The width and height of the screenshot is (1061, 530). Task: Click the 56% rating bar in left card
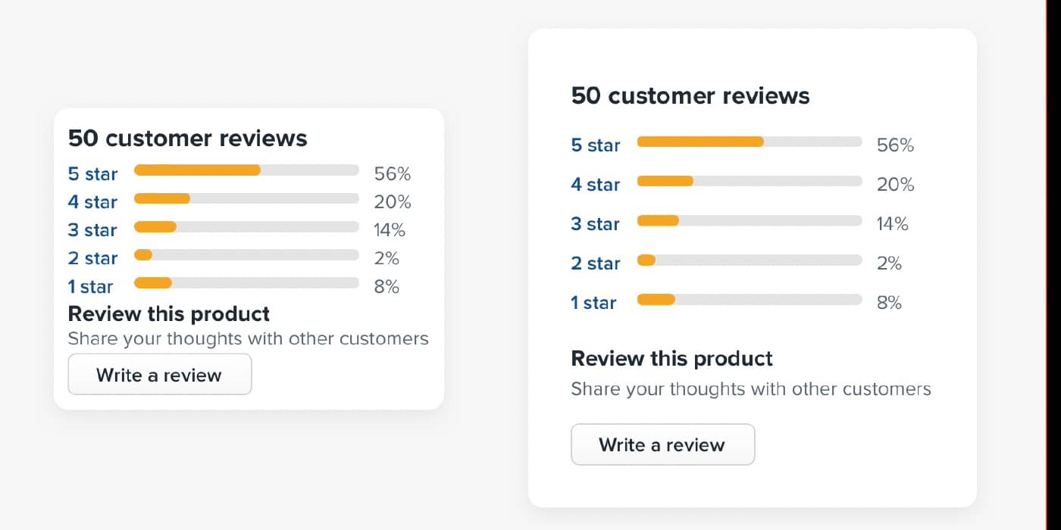click(x=246, y=170)
